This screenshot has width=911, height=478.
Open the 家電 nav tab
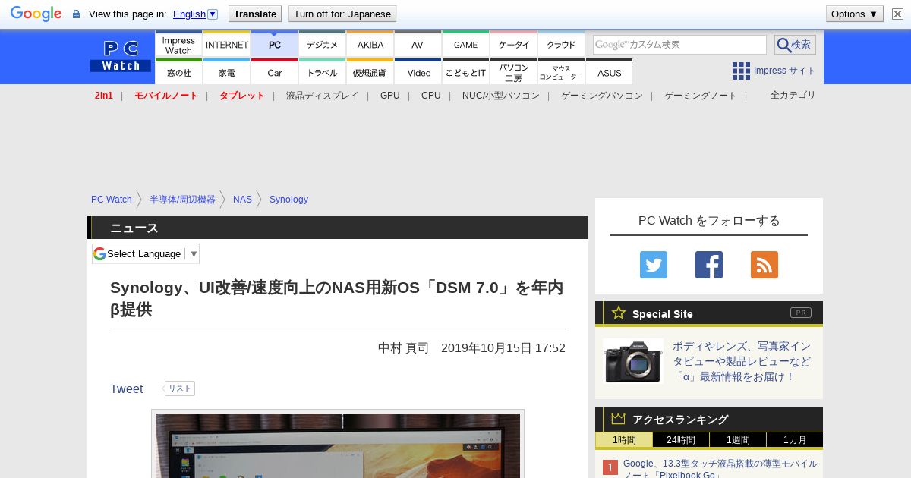pos(227,72)
